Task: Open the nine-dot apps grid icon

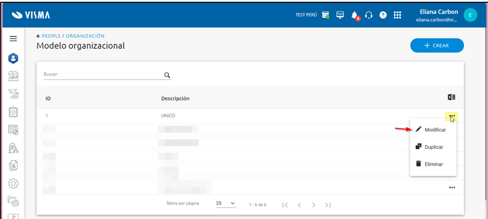Action: [398, 15]
